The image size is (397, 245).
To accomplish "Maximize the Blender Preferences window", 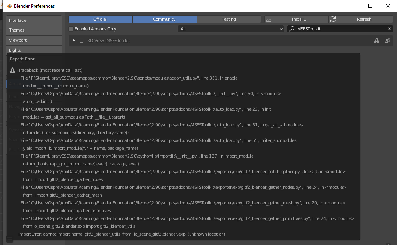I will click(370, 6).
